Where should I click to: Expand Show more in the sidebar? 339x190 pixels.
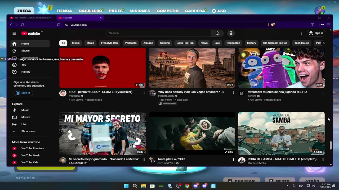(30, 131)
